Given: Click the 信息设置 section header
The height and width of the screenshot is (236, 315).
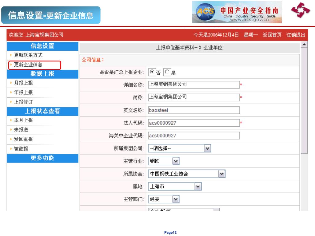Looking at the screenshot, I should pyautogui.click(x=42, y=46).
